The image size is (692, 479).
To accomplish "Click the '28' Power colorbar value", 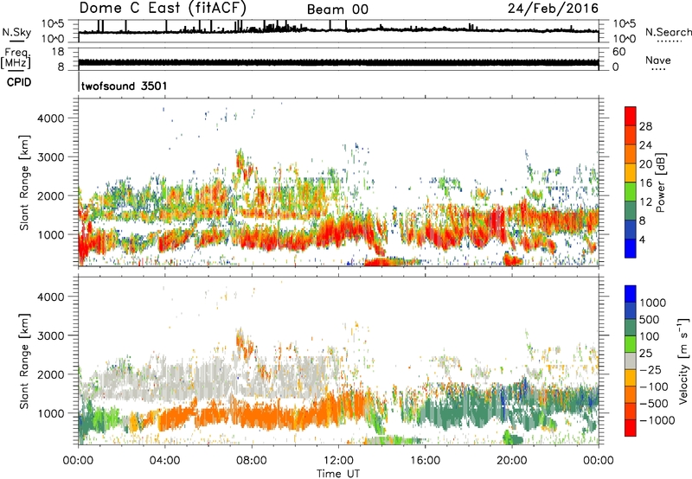I will [645, 126].
